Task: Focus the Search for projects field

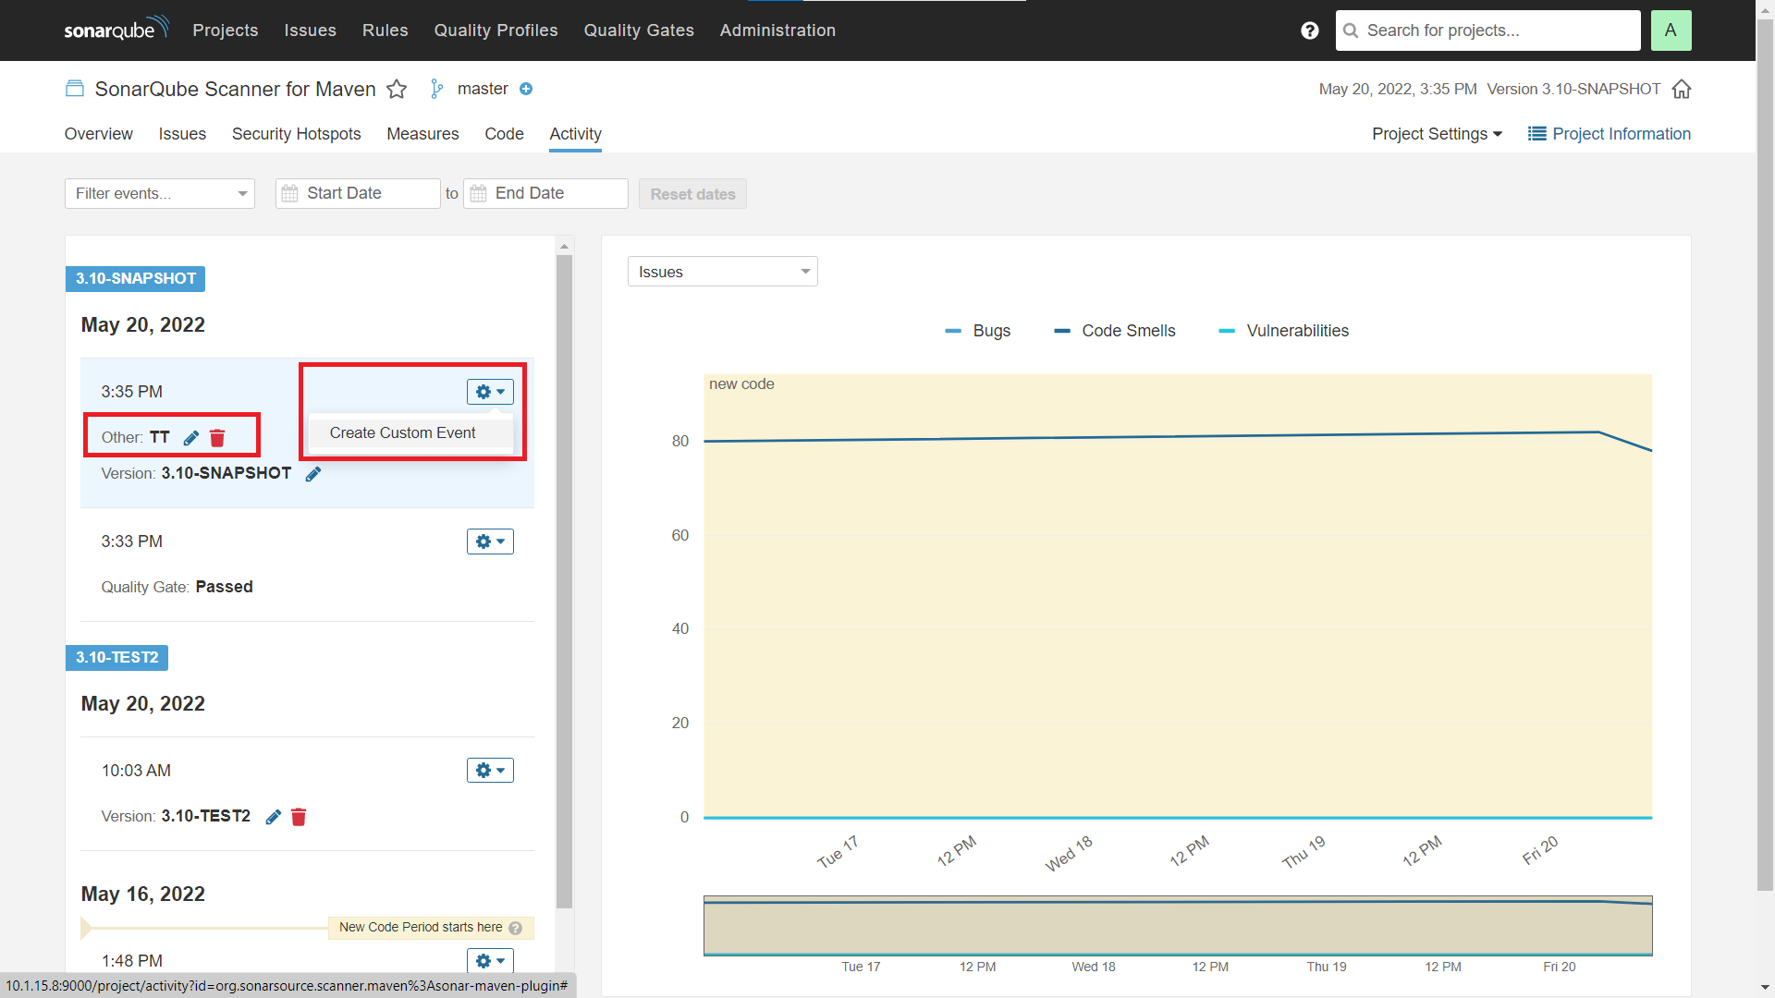Action: click(1488, 30)
